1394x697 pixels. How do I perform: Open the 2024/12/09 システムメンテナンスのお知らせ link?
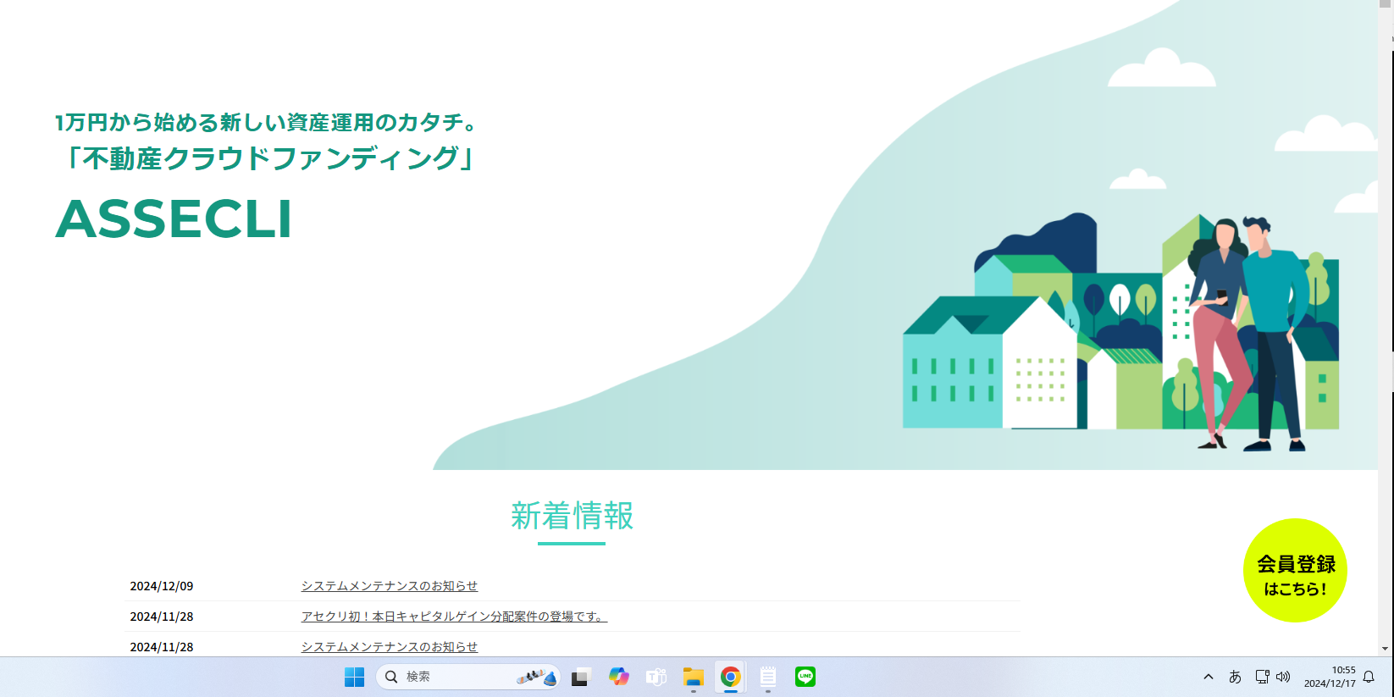point(389,586)
